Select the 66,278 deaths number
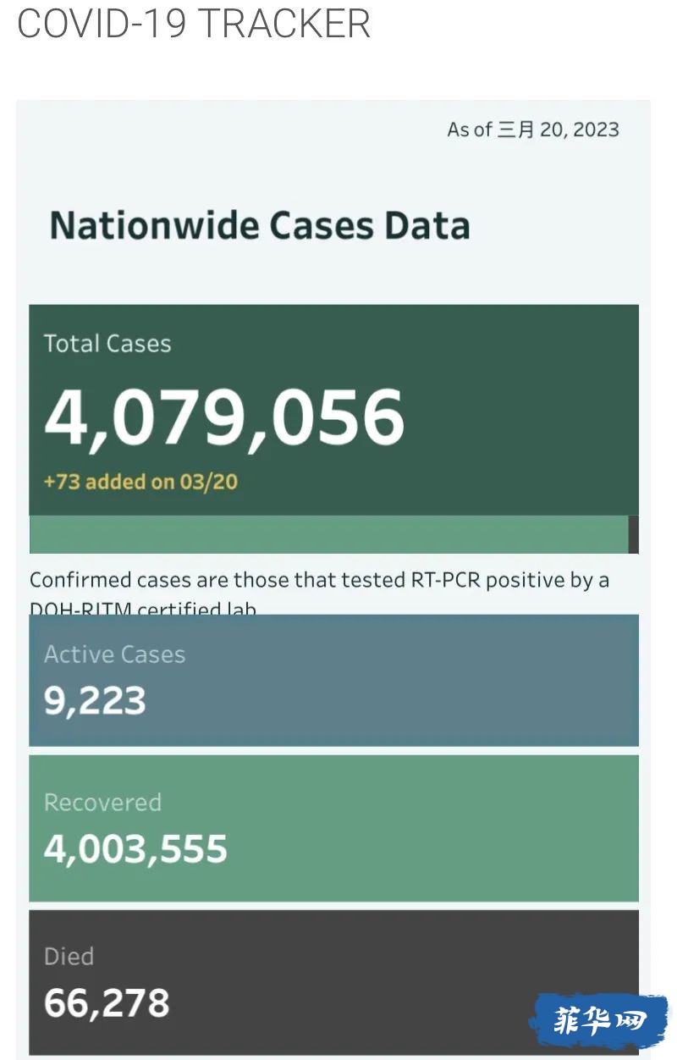The height and width of the screenshot is (1060, 677). (x=107, y=1003)
